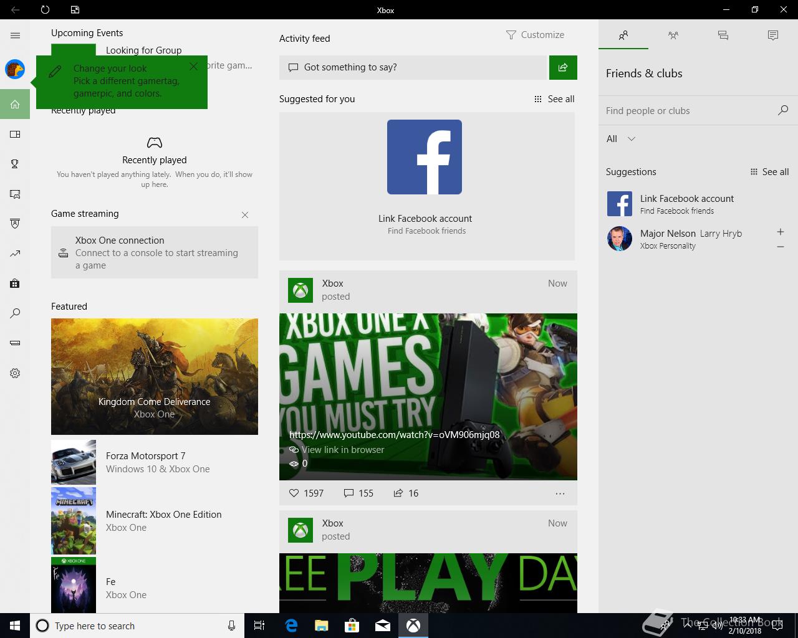Expand the All friends filter dropdown
The height and width of the screenshot is (638, 798).
tap(621, 139)
